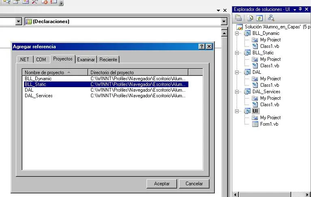Open Properties in Explorador de soluciones toolbar
Image resolution: width=311 pixels, height=197 pixels.
[x=238, y=18]
